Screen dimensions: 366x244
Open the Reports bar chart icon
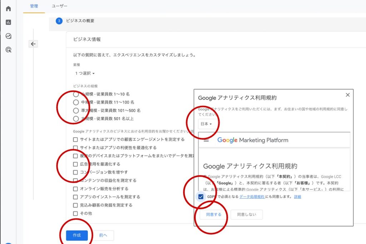pos(9,22)
